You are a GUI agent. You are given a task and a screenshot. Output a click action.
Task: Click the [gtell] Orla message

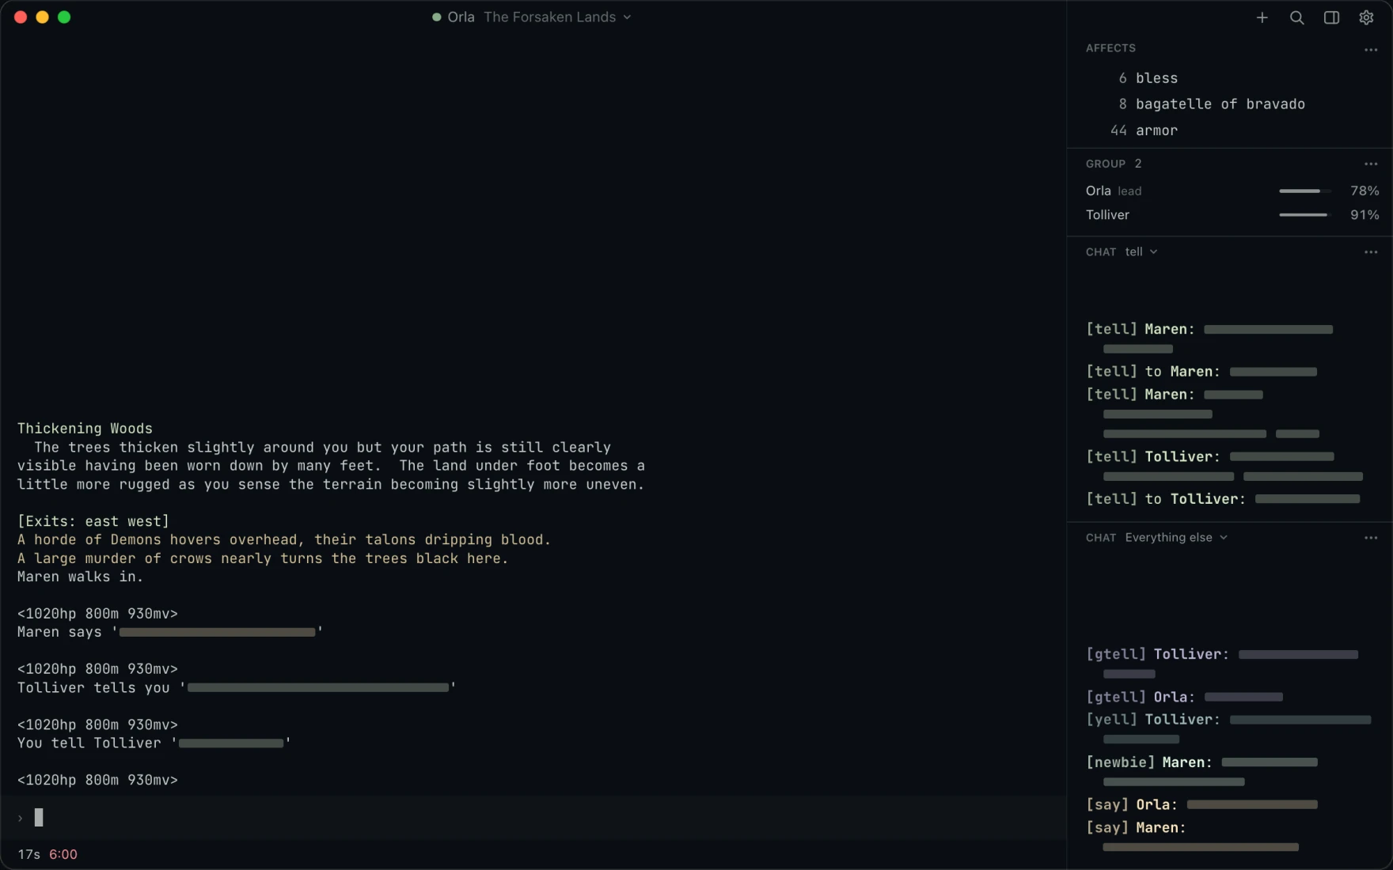(x=1184, y=697)
